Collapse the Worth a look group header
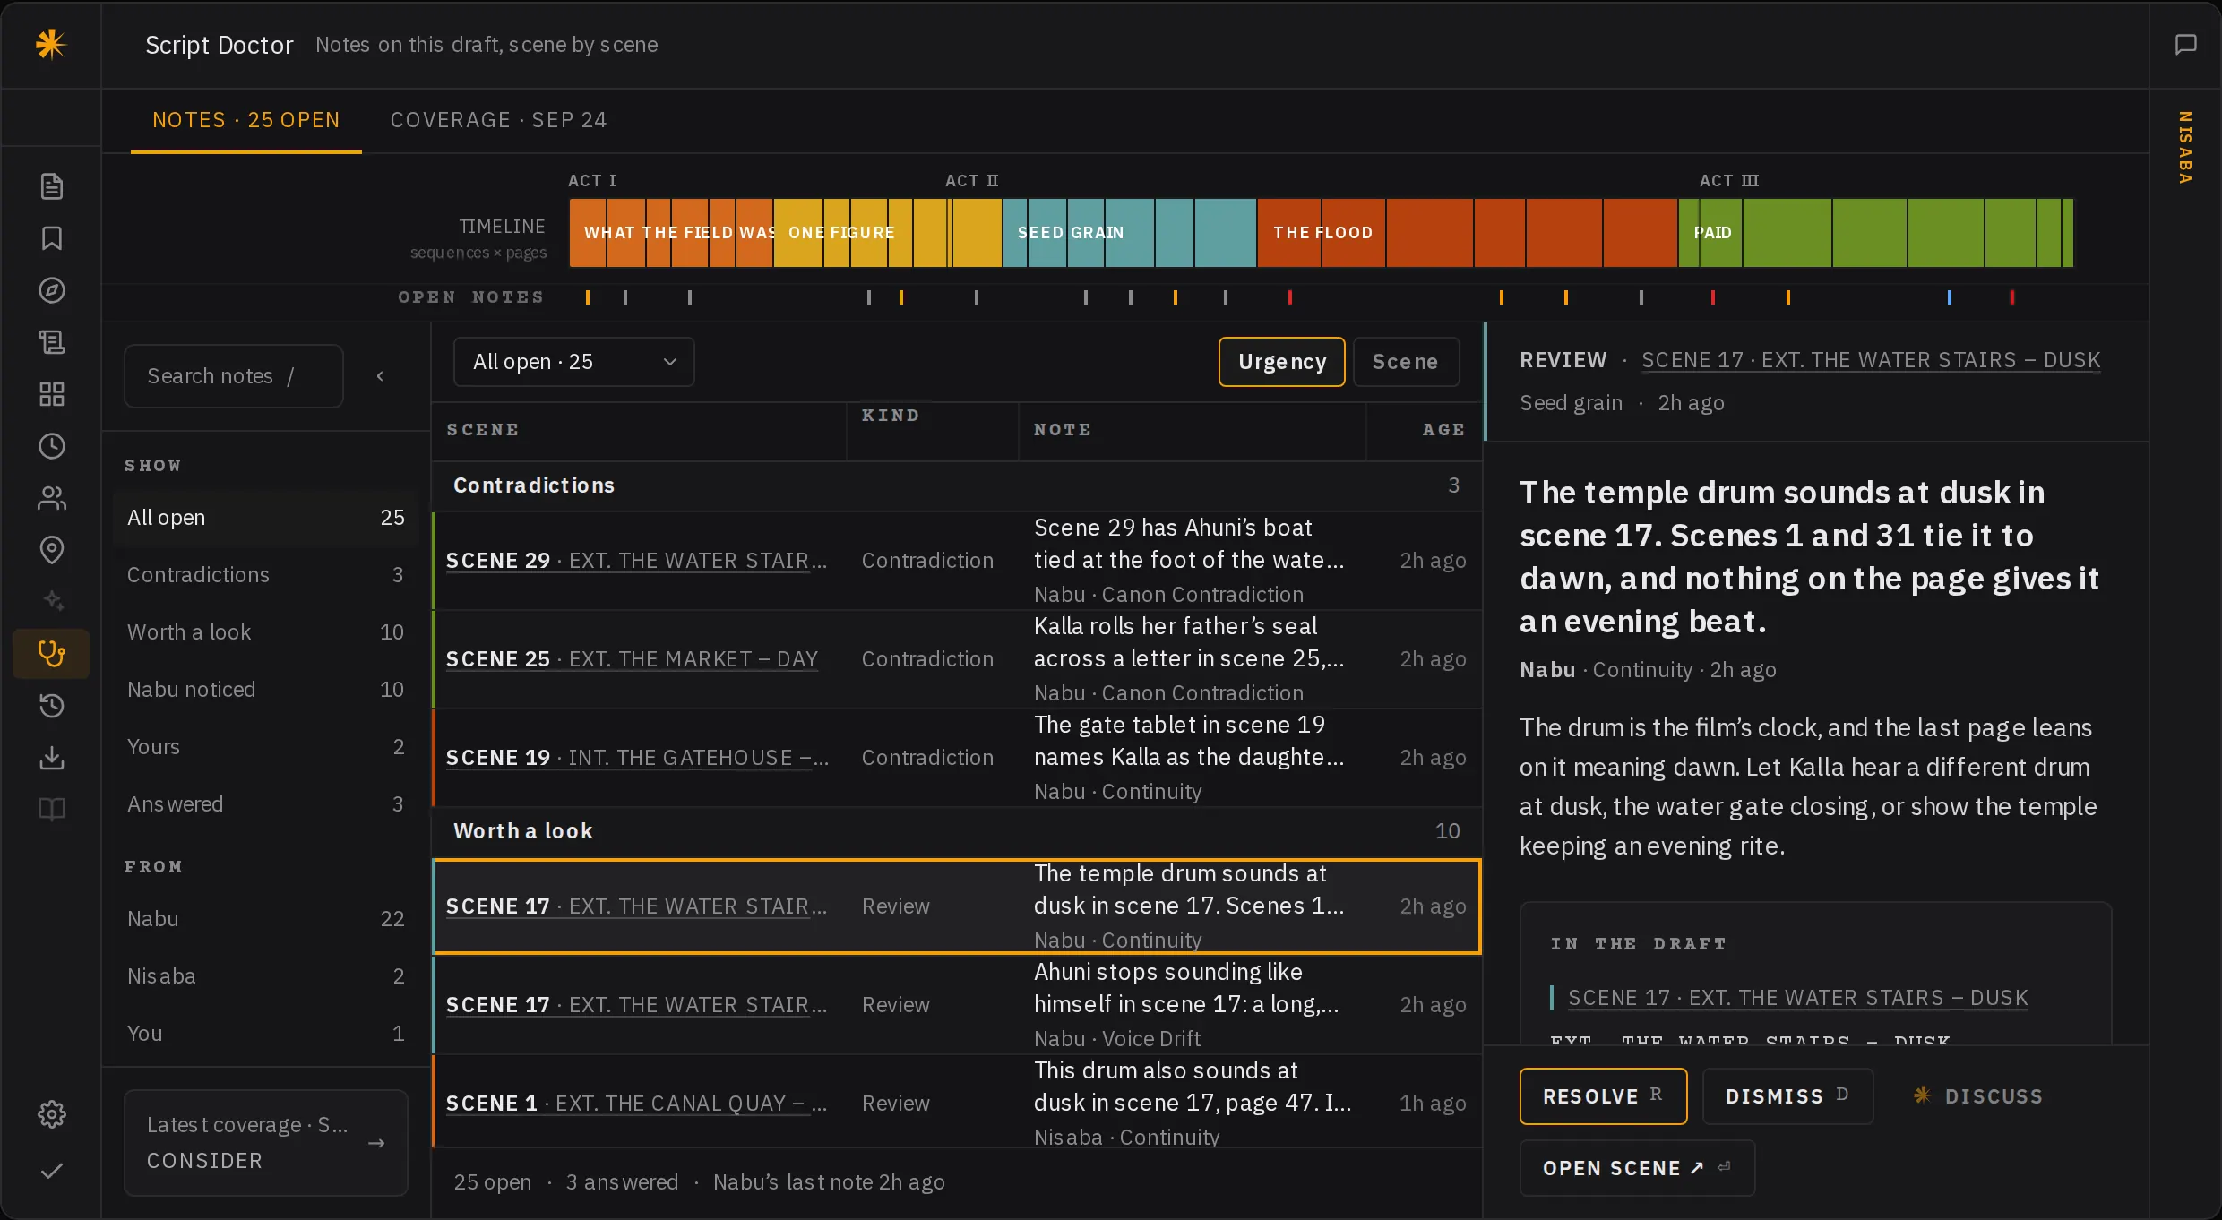Image resolution: width=2222 pixels, height=1220 pixels. (x=957, y=831)
